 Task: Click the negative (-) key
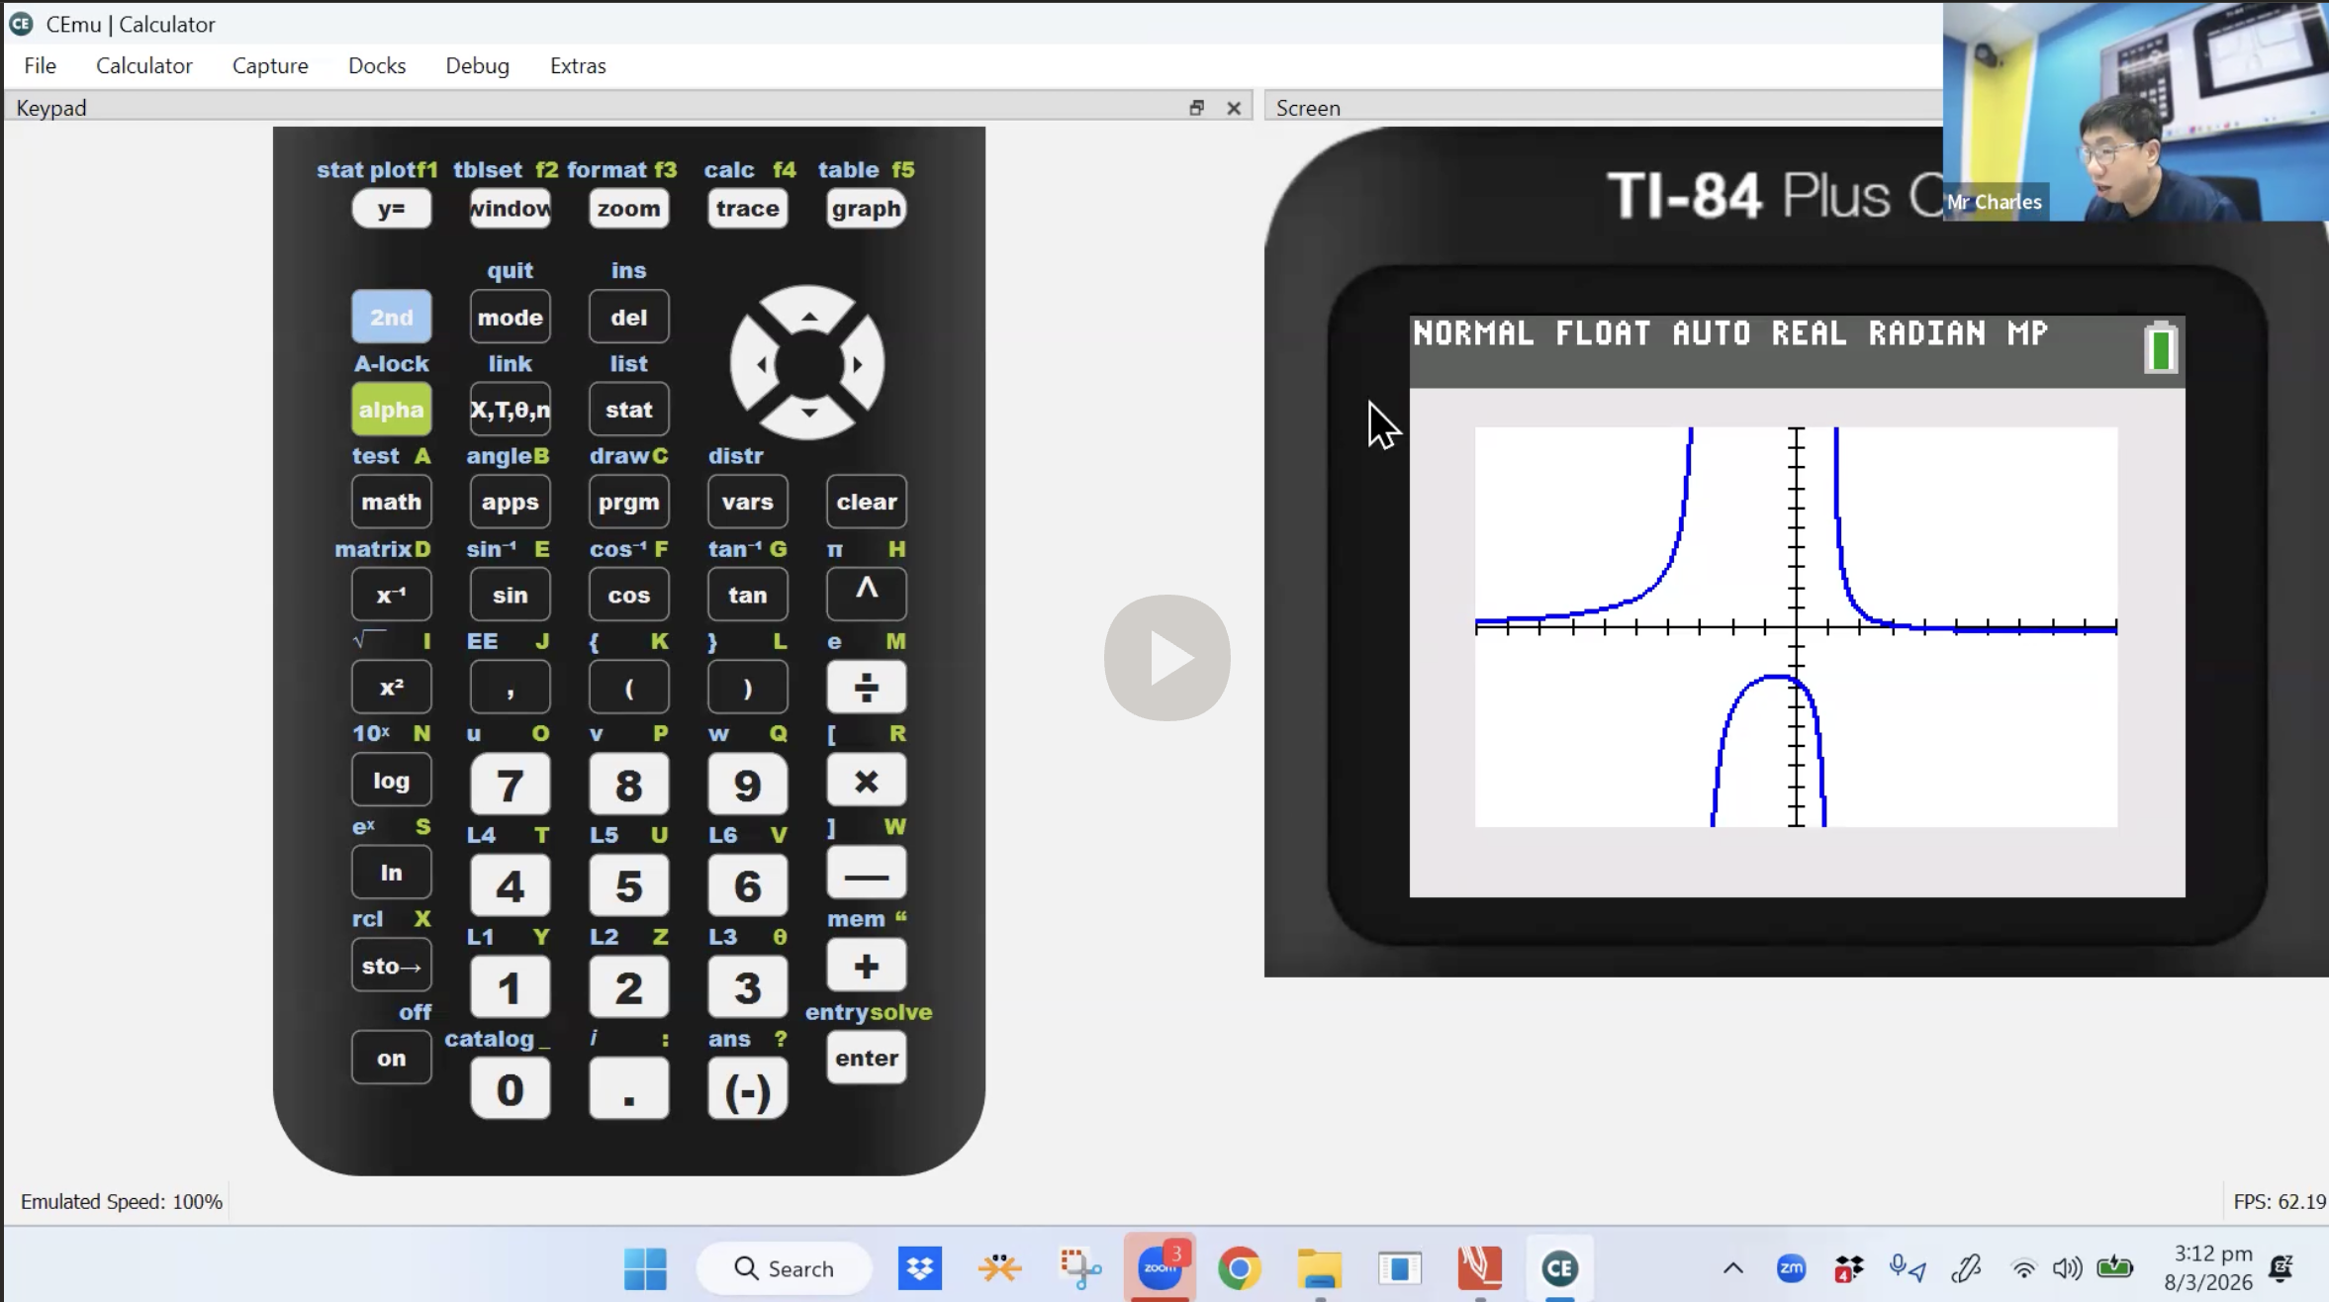[x=747, y=1089]
